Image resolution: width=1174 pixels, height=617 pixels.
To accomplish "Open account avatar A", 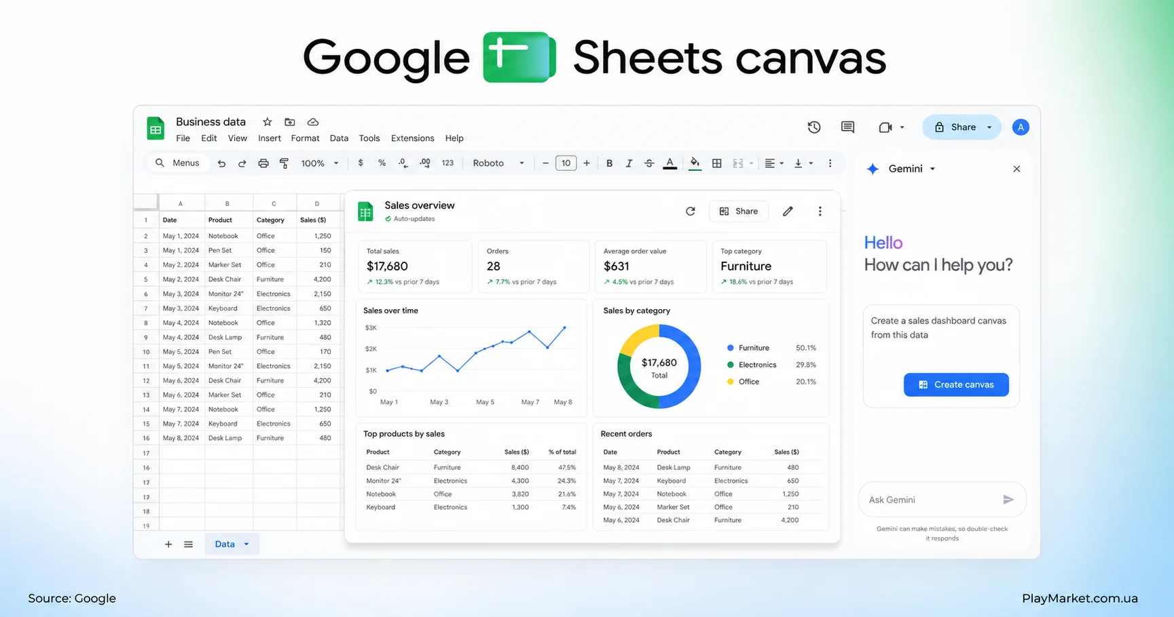I will point(1021,127).
